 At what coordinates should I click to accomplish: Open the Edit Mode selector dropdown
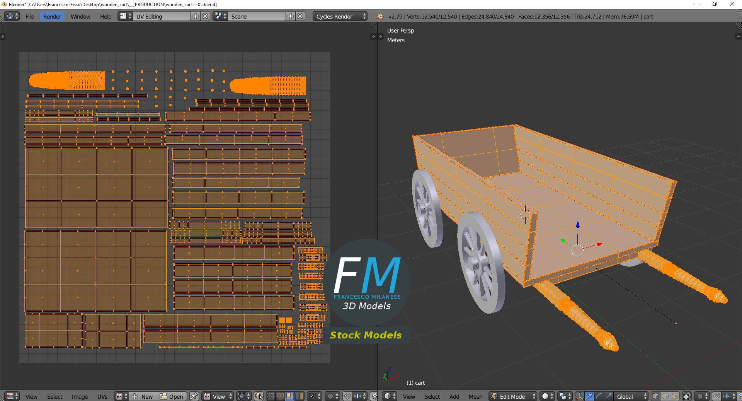click(x=513, y=396)
